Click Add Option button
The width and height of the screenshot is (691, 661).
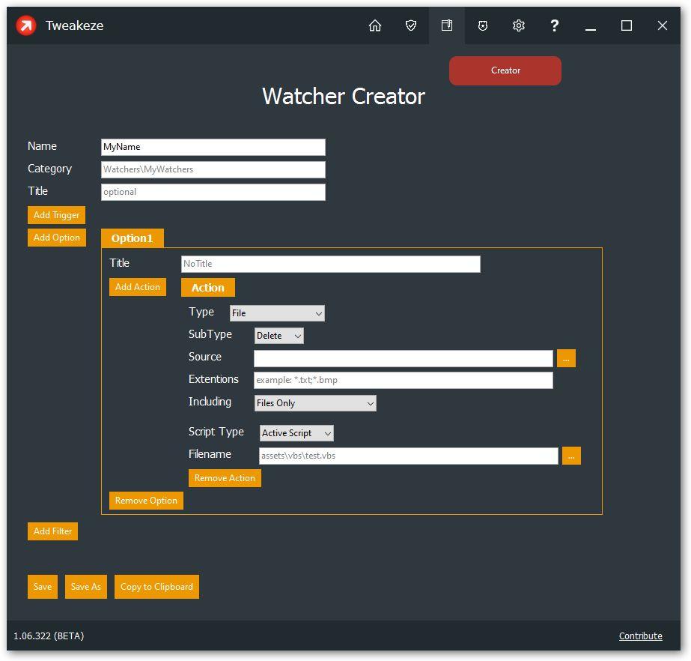[x=57, y=238]
